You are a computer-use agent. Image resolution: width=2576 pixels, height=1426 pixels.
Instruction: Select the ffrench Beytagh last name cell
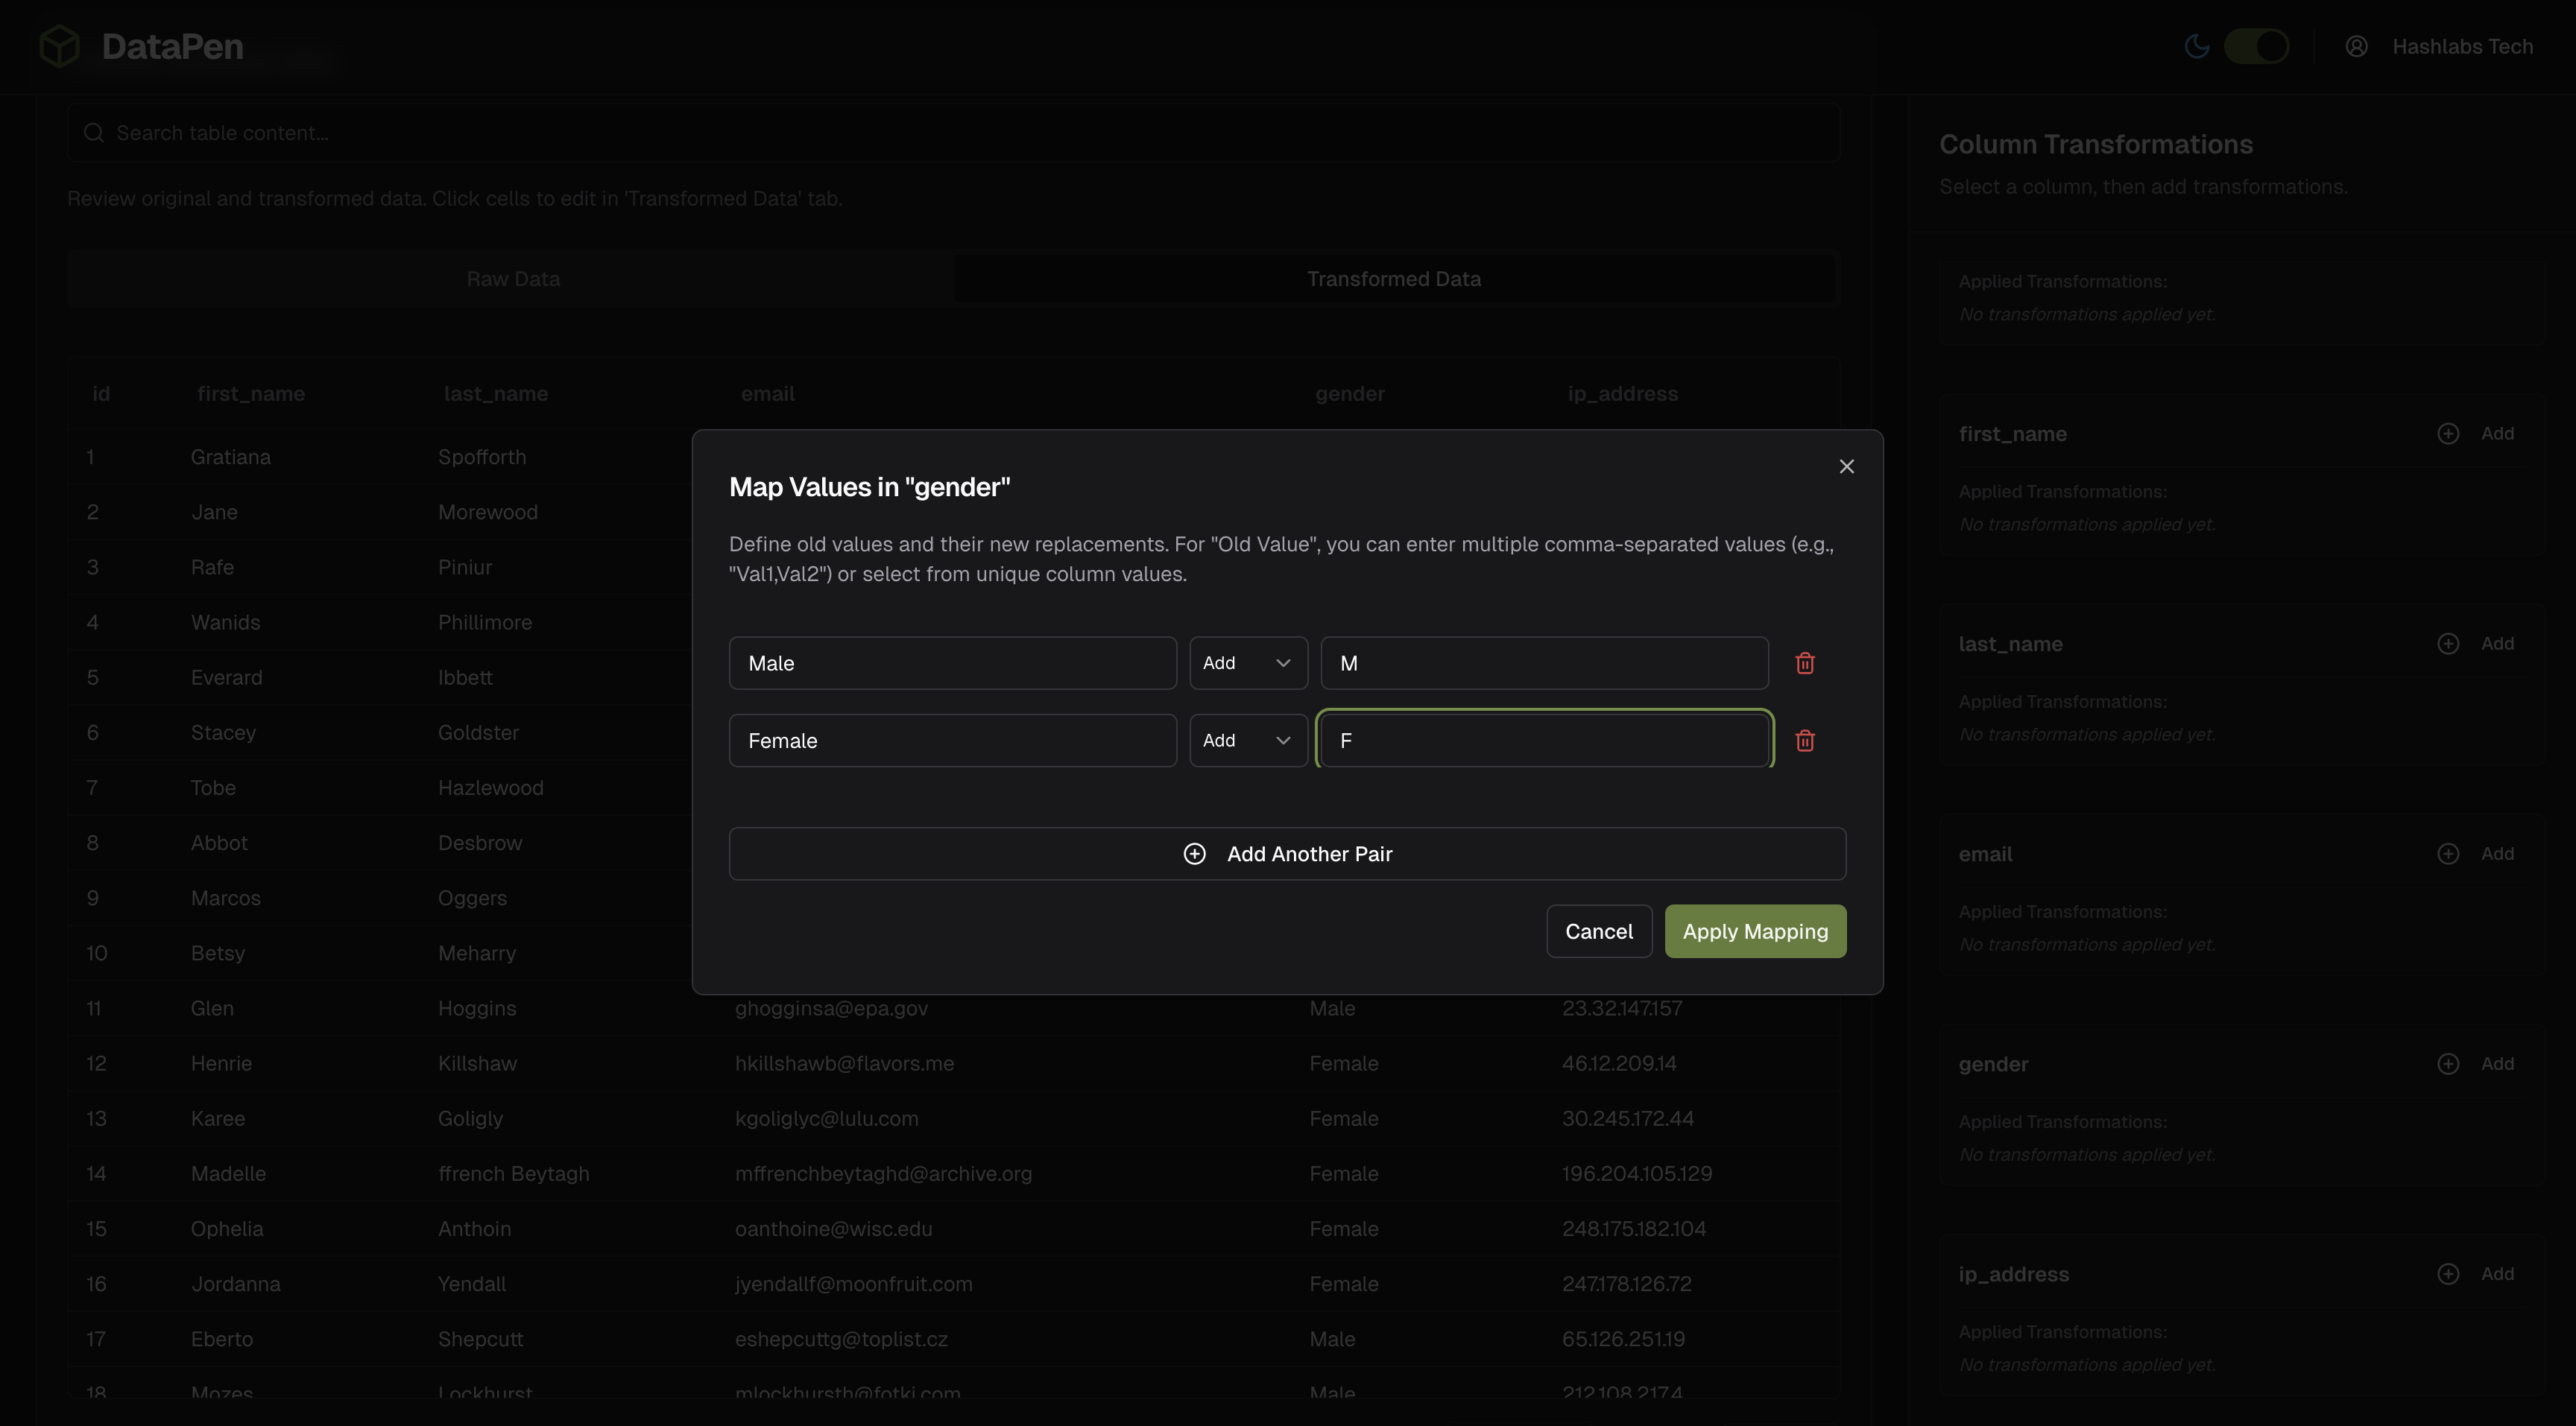[x=513, y=1173]
